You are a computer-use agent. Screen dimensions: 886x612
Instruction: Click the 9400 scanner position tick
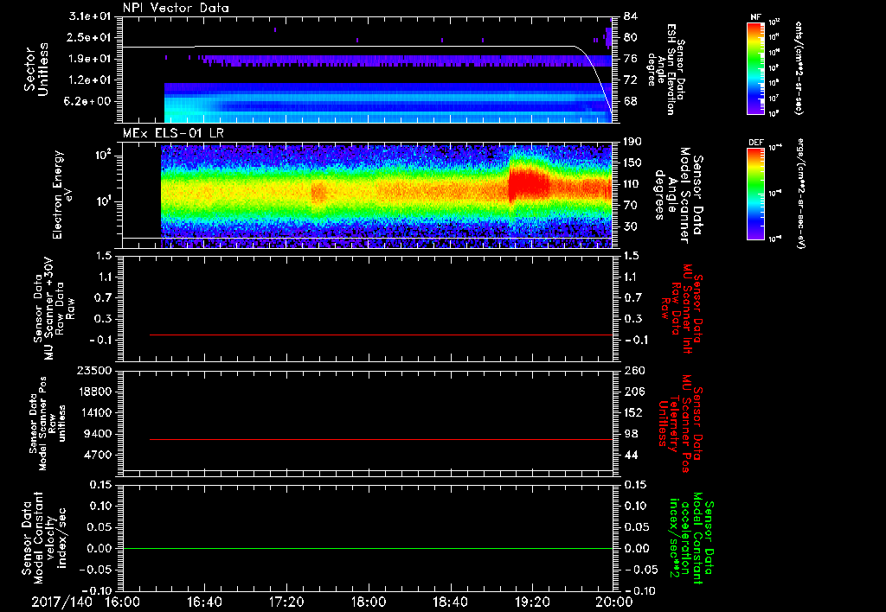[x=99, y=434]
